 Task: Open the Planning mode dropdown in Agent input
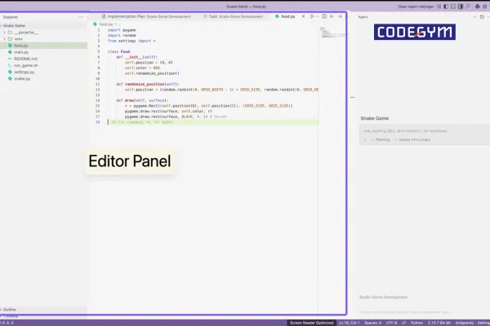click(381, 139)
